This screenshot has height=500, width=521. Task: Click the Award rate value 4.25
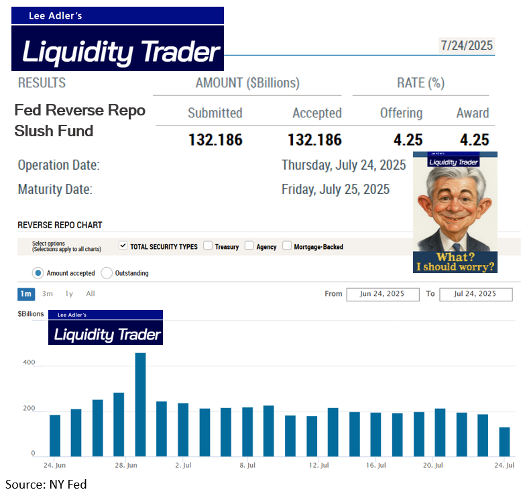[475, 140]
